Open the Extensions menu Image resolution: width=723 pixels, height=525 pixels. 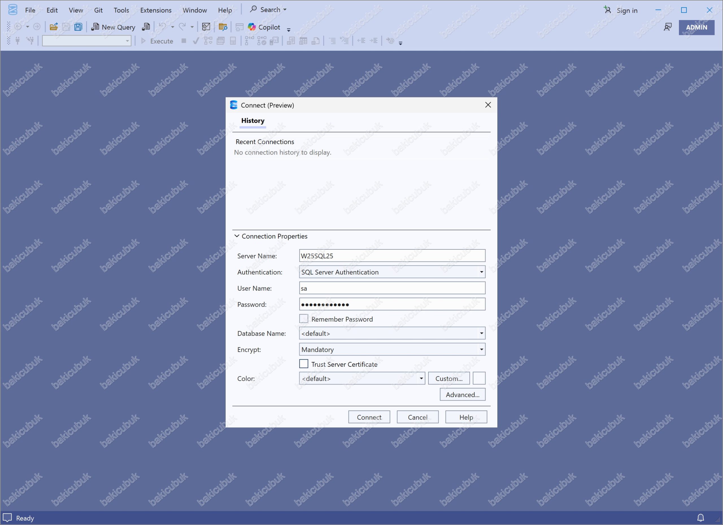156,10
